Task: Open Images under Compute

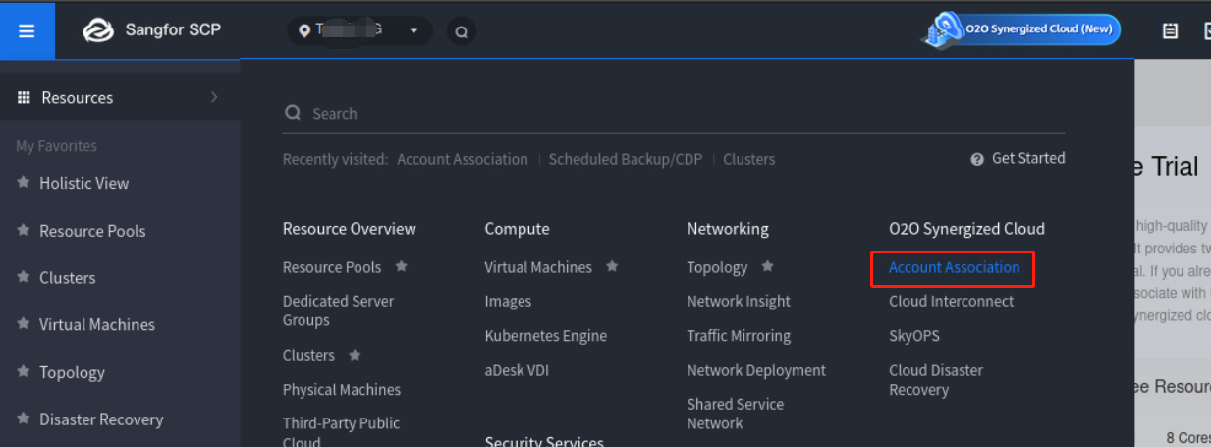Action: point(508,302)
